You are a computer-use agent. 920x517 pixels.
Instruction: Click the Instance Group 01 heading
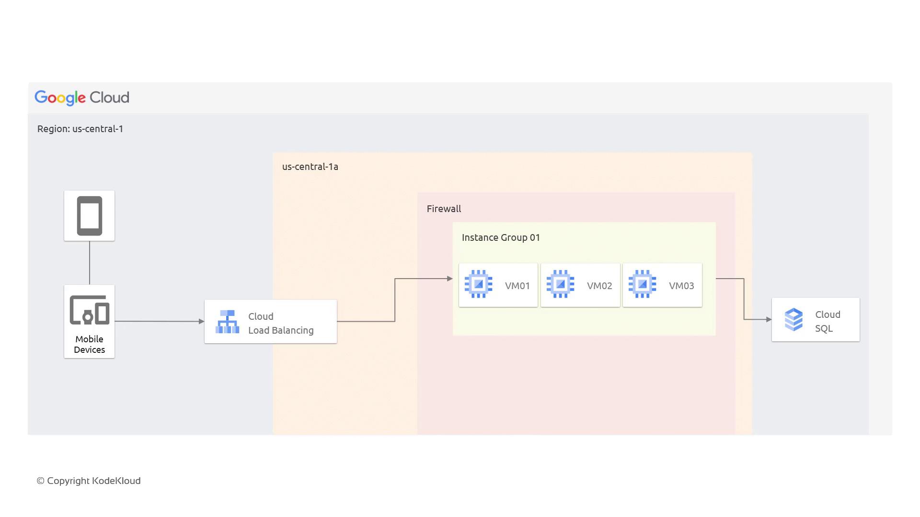501,237
